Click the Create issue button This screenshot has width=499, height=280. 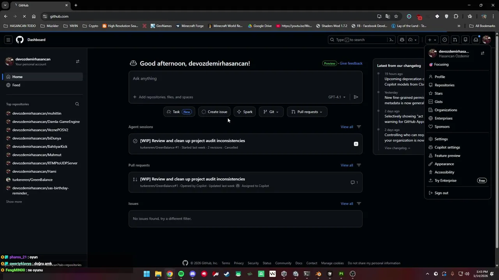(x=214, y=112)
